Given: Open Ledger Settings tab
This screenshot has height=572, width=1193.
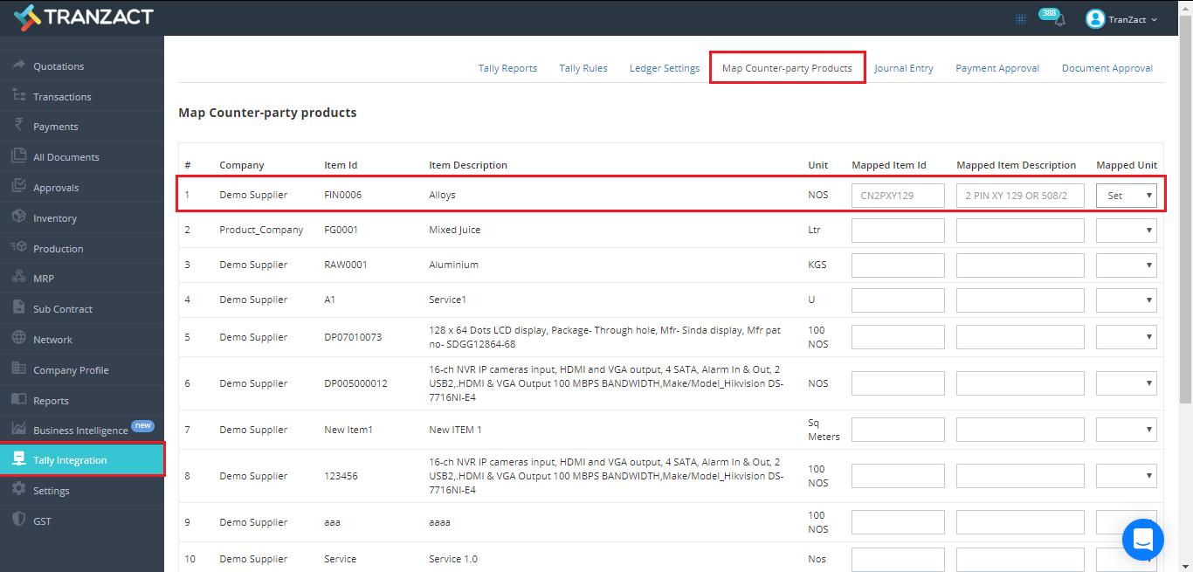Looking at the screenshot, I should (665, 68).
